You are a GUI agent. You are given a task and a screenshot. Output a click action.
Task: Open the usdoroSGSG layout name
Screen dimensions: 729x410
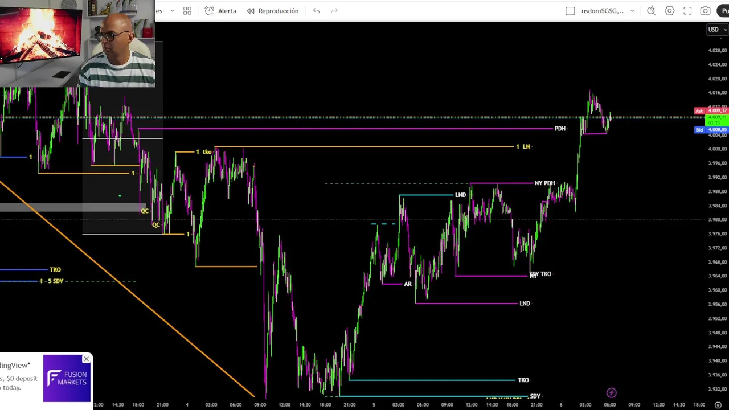pos(602,11)
